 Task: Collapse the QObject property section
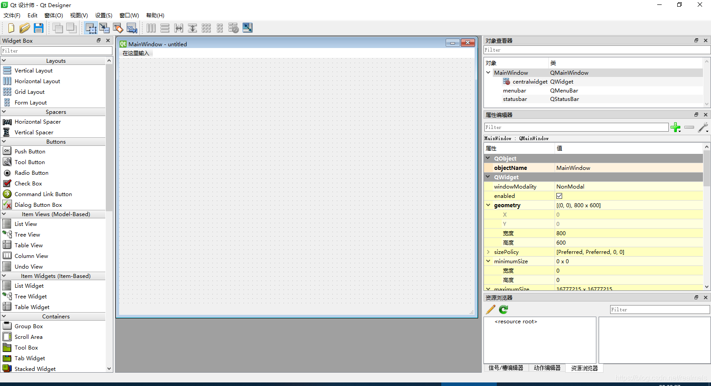(488, 158)
